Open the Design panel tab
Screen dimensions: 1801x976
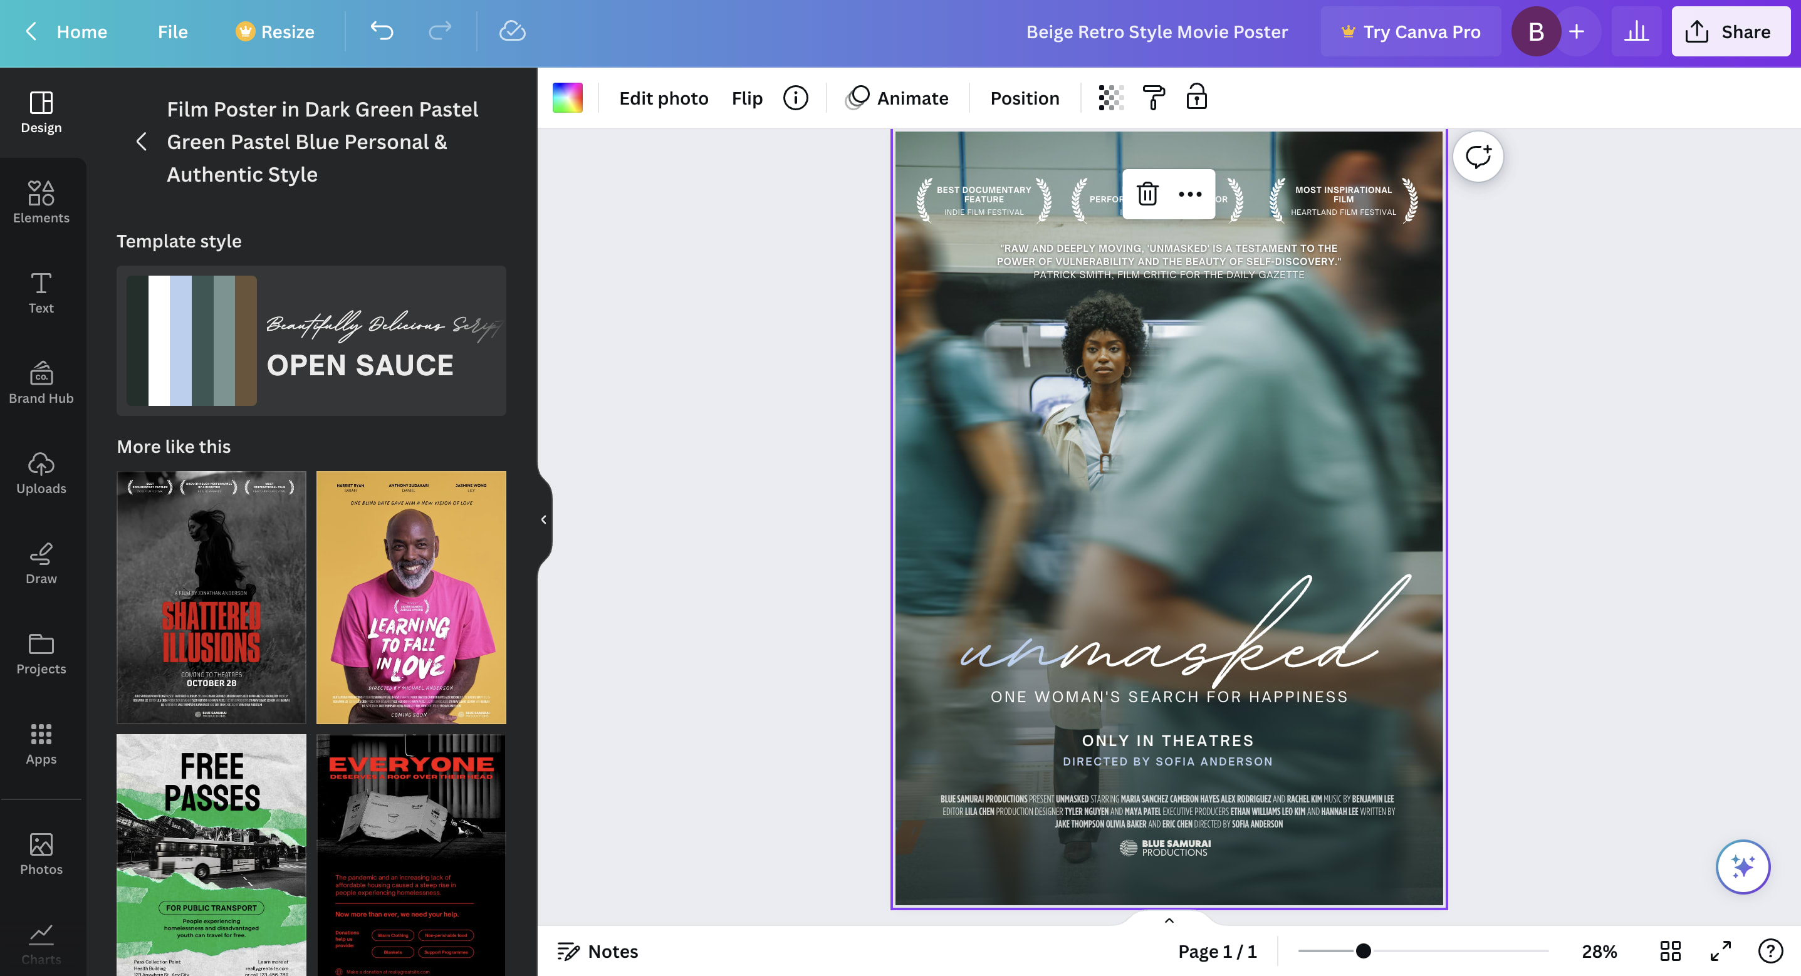coord(41,113)
